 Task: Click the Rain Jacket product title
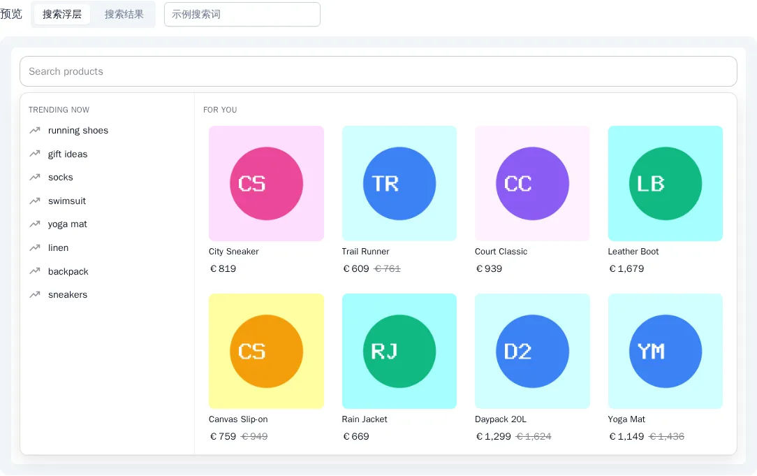click(x=365, y=419)
